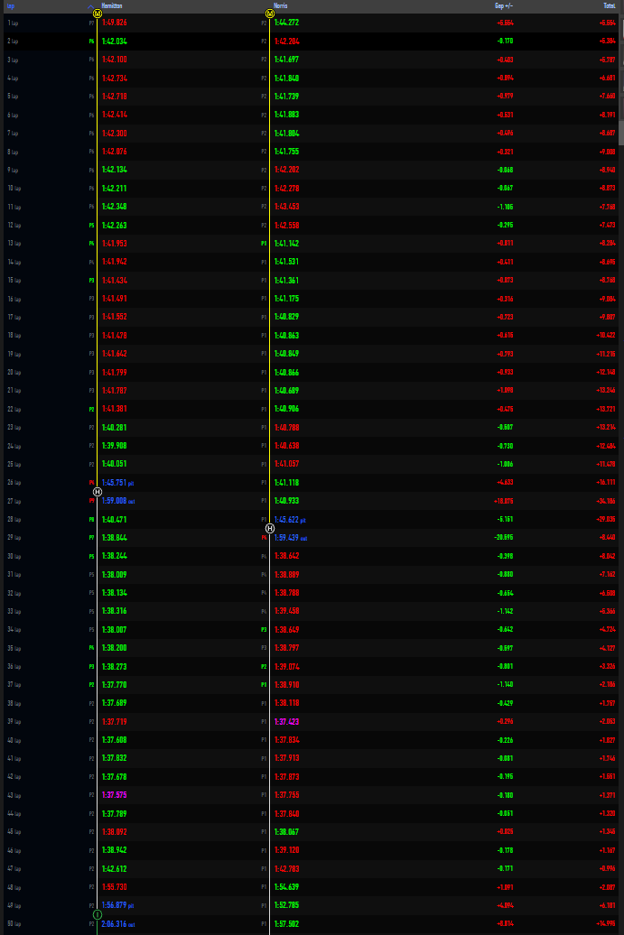Click the gap value -1.106 in lap 11 row
The width and height of the screenshot is (624, 935).
click(x=505, y=207)
